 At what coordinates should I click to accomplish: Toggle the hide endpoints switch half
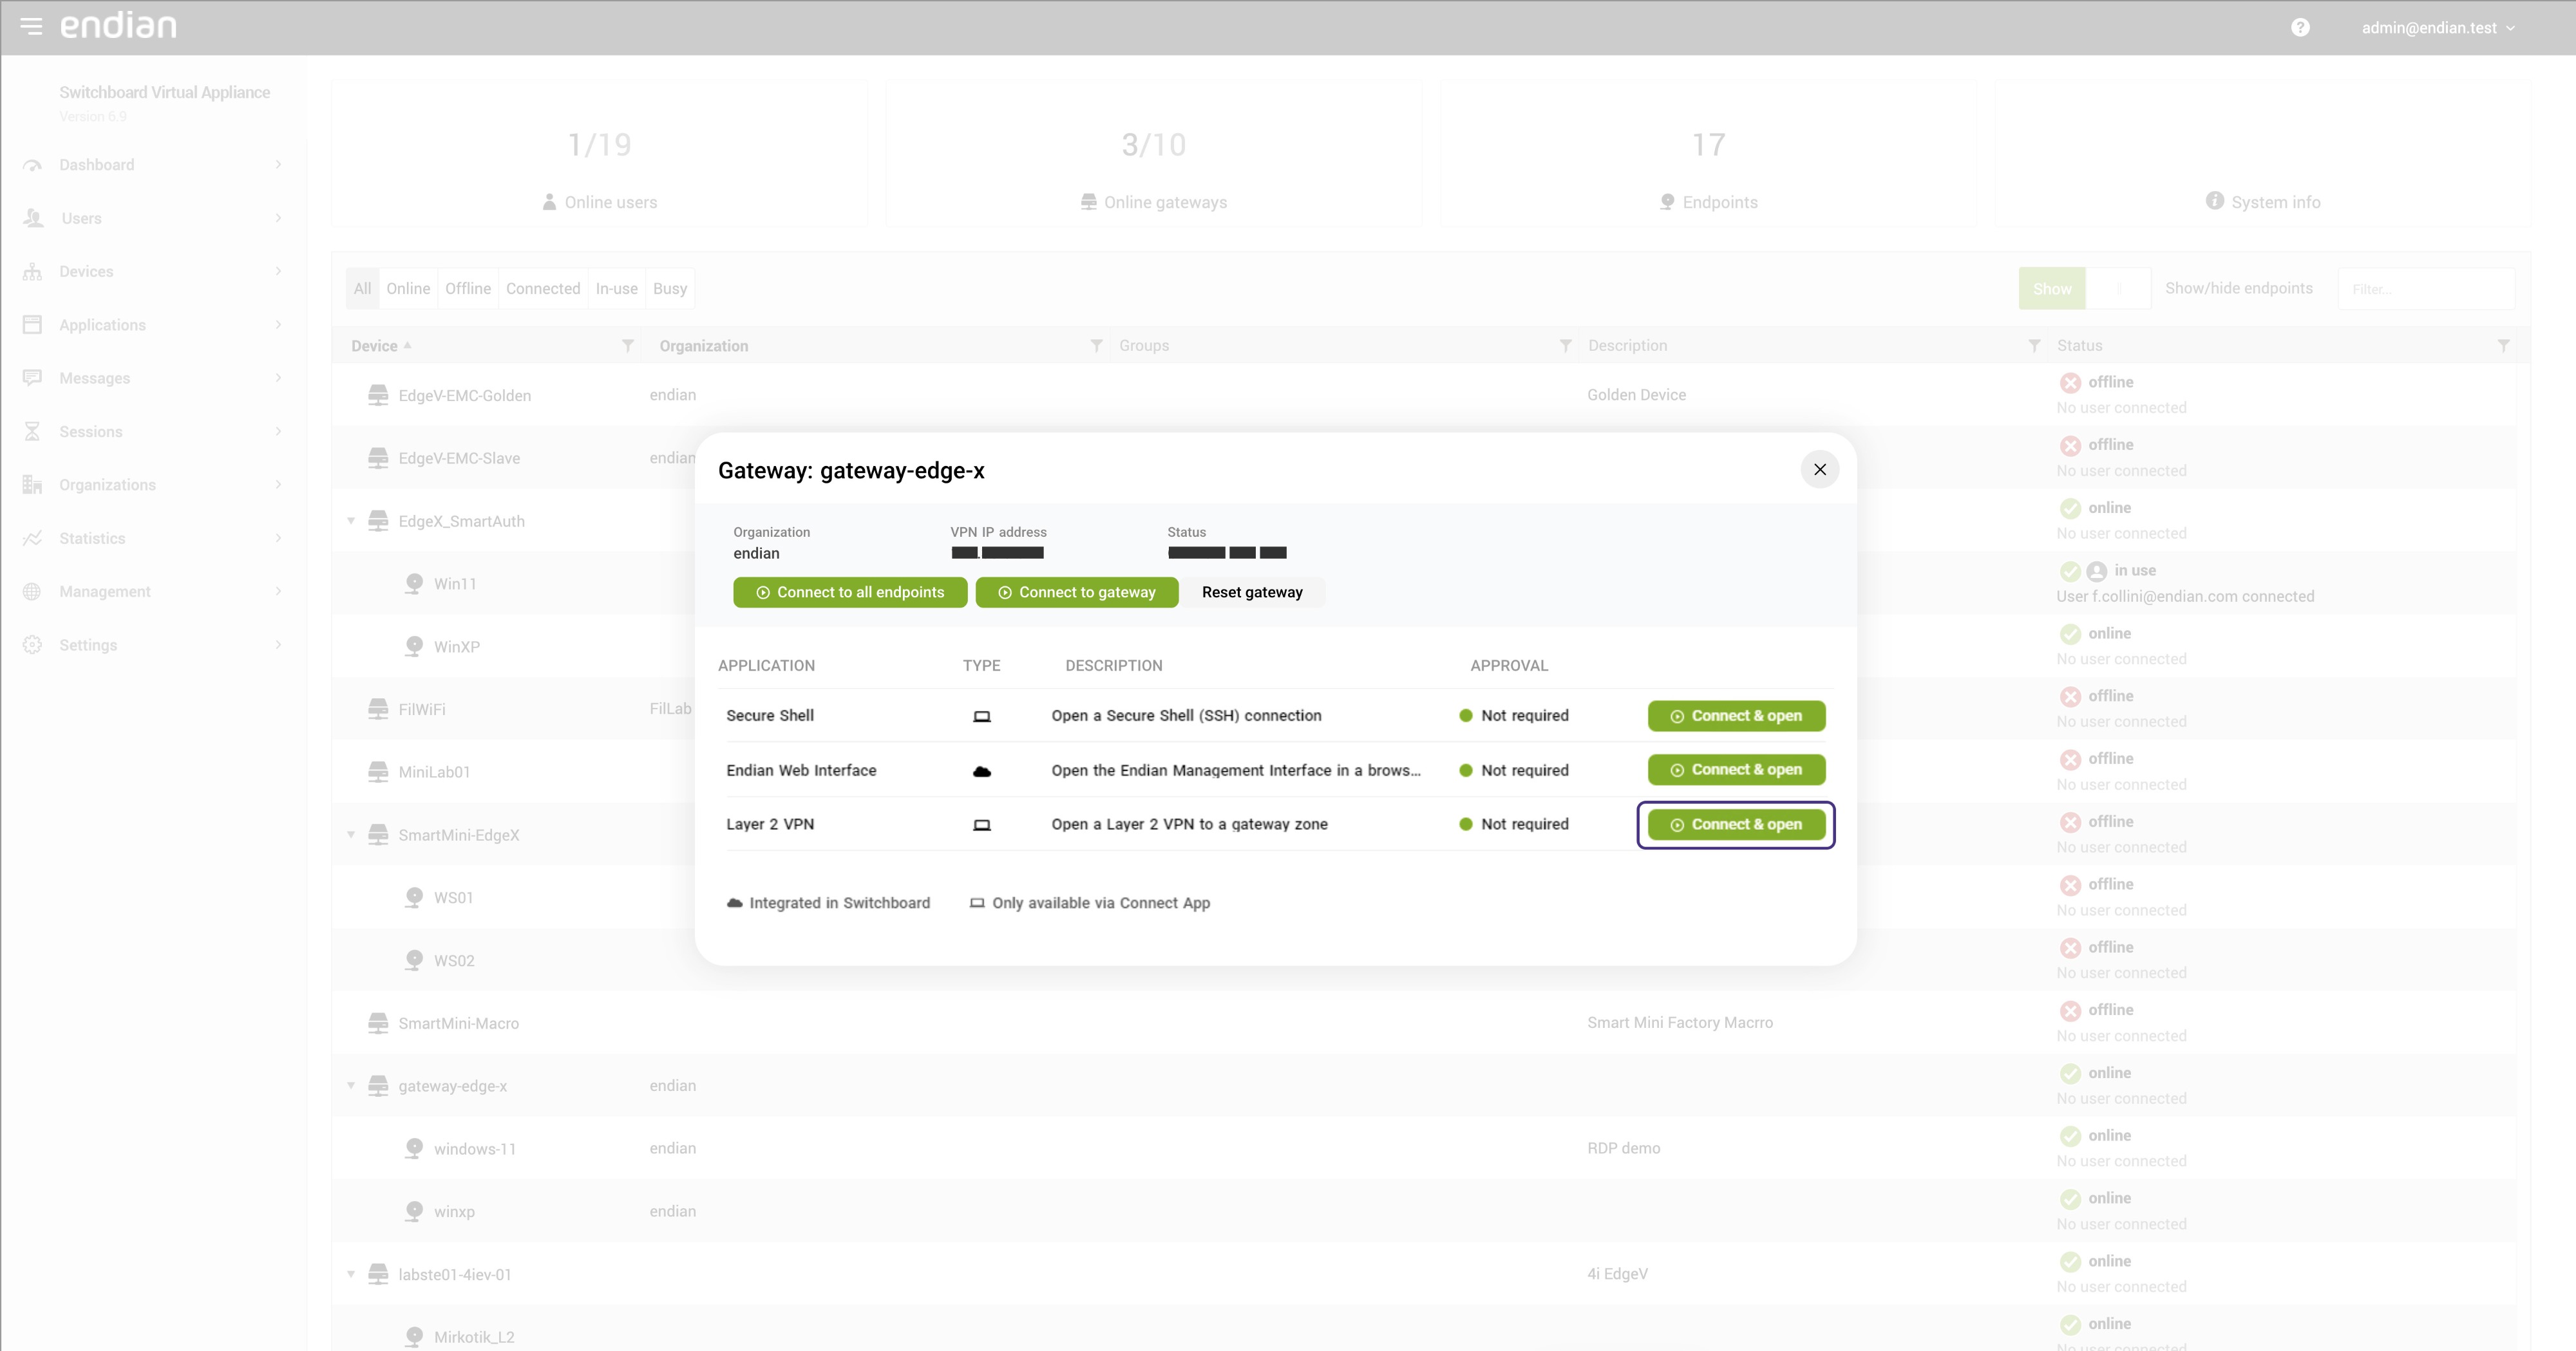coord(2118,289)
